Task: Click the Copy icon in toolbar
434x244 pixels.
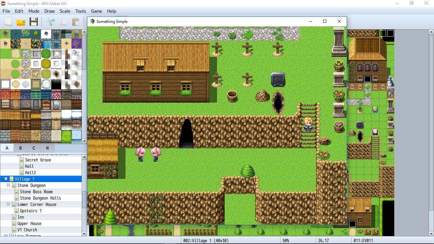Action: (63, 22)
